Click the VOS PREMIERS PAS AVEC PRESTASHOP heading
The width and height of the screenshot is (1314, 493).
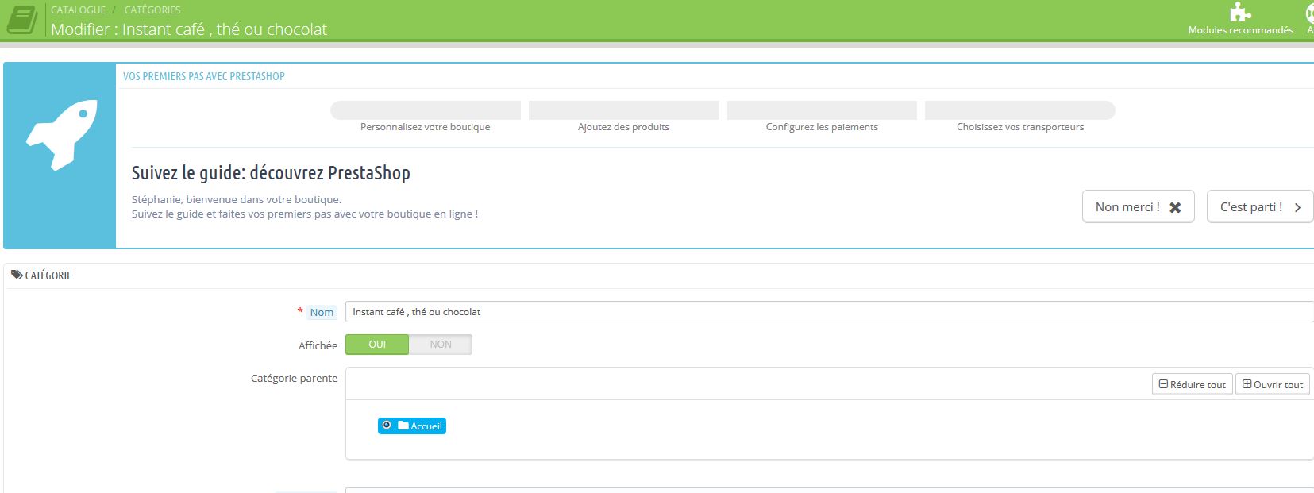[x=204, y=76]
